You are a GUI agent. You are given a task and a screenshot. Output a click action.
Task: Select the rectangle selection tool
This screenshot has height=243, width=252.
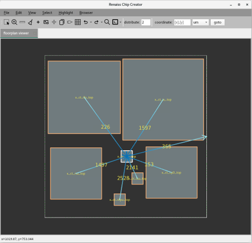click(6, 22)
